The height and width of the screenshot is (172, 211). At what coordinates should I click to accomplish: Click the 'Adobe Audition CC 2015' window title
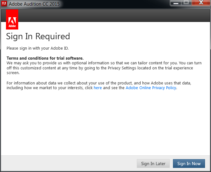tap(34, 4)
